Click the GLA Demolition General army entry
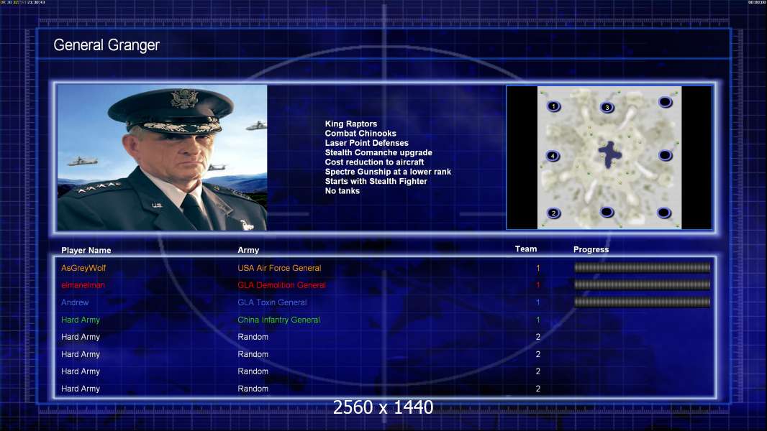 tap(282, 285)
